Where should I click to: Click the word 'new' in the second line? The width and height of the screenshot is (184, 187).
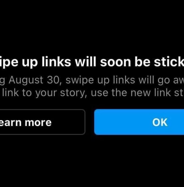pyautogui.click(x=141, y=93)
